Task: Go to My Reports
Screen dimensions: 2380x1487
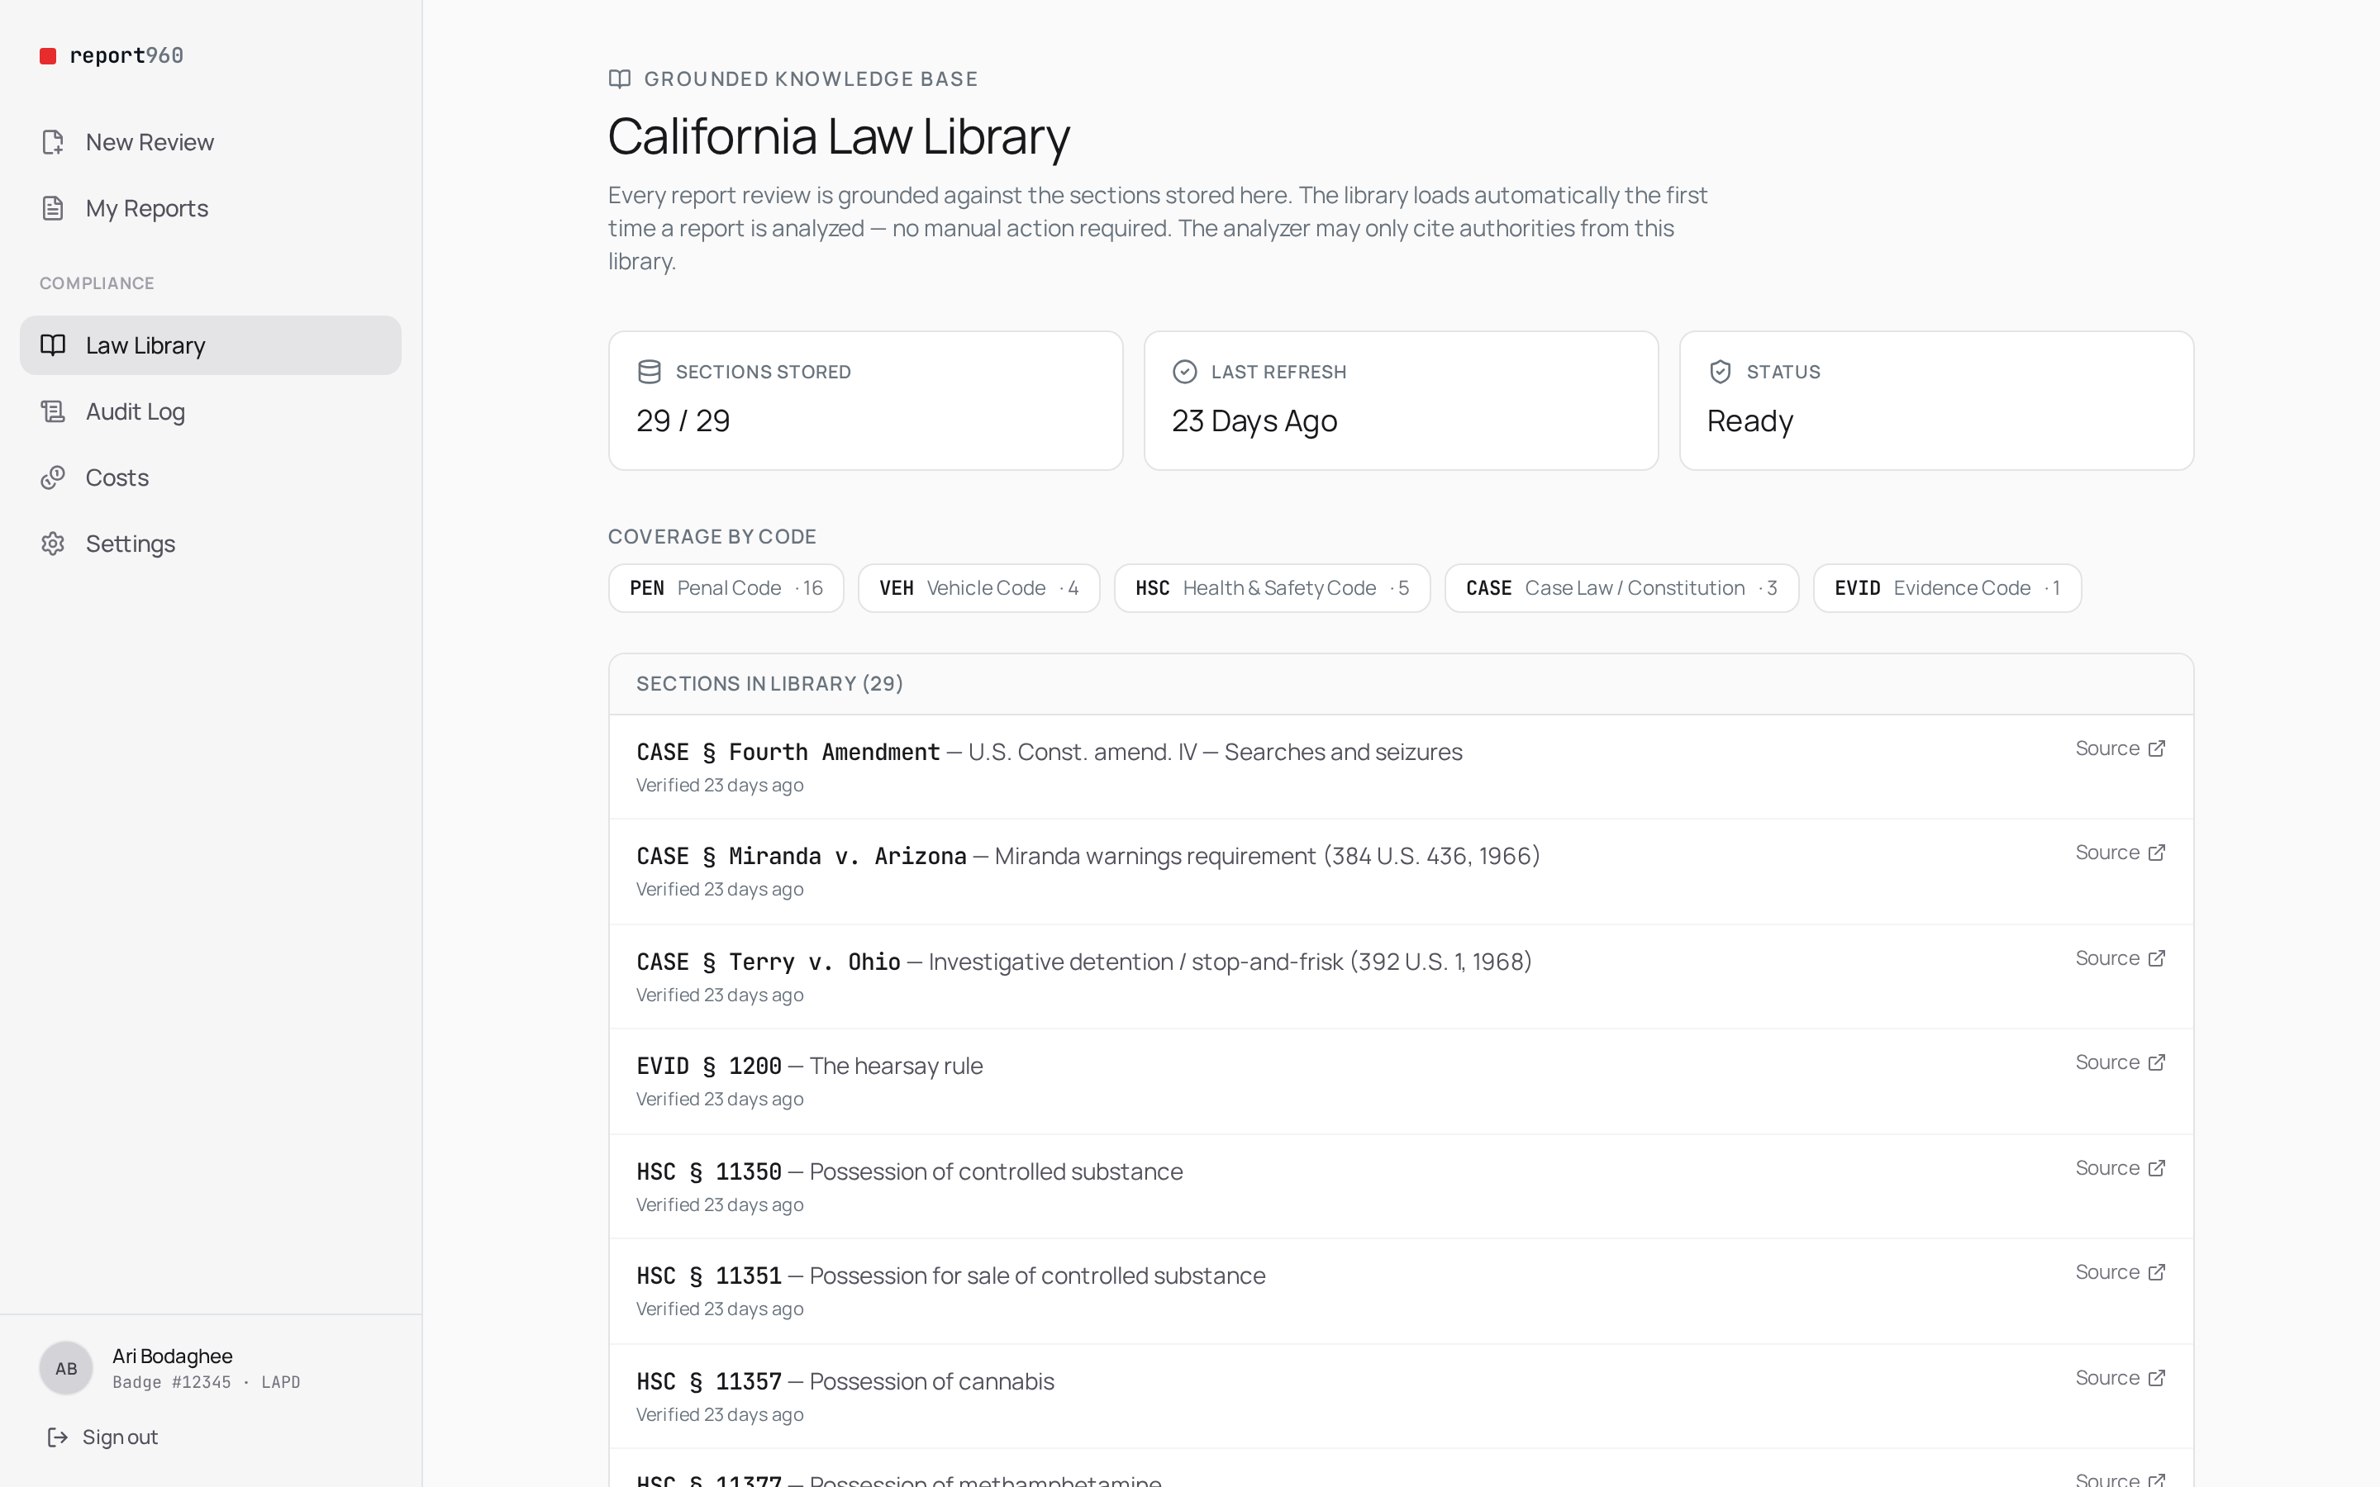Action: click(211, 208)
